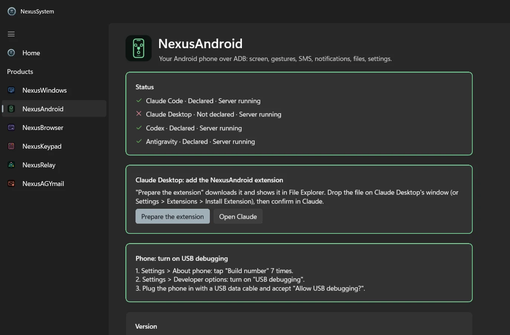
Task: Click the NexusAGYmail envelope icon
Action: click(x=11, y=183)
